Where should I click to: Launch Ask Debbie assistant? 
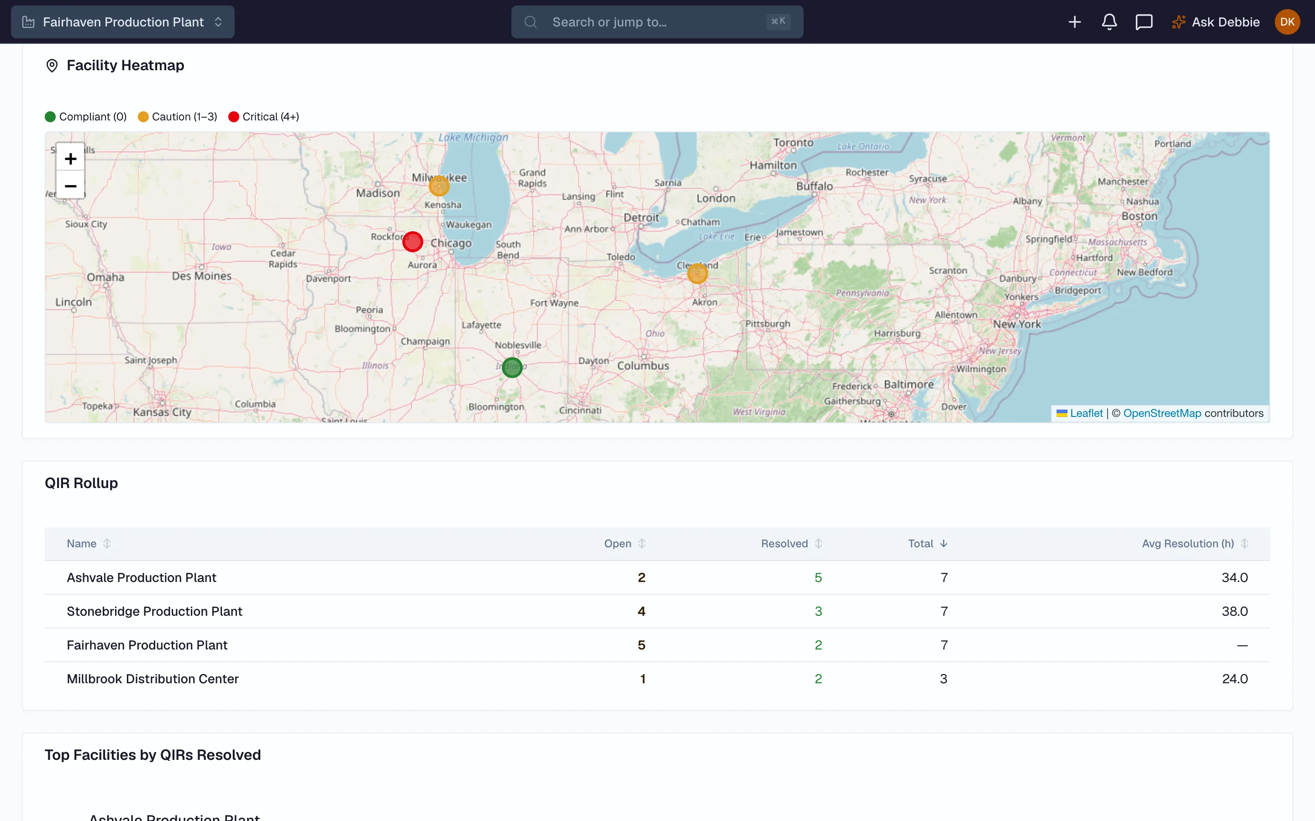click(x=1215, y=22)
